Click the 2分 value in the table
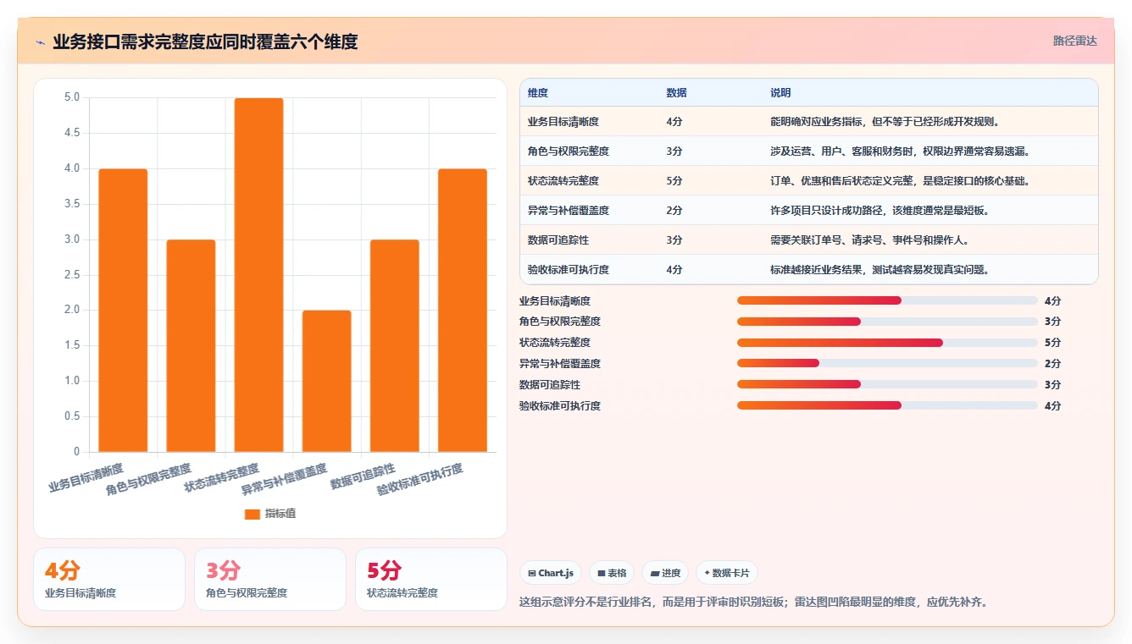The width and height of the screenshot is (1132, 644). 674,211
